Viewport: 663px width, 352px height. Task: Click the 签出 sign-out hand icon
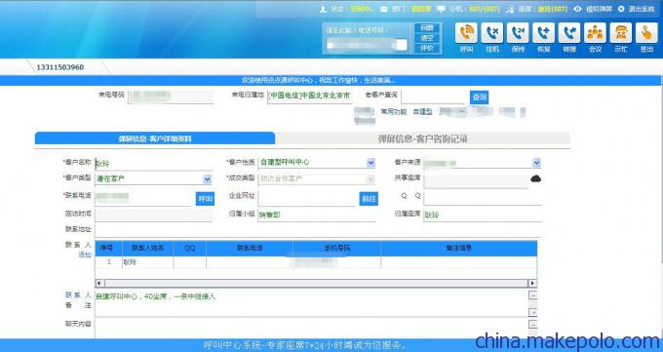[x=646, y=32]
